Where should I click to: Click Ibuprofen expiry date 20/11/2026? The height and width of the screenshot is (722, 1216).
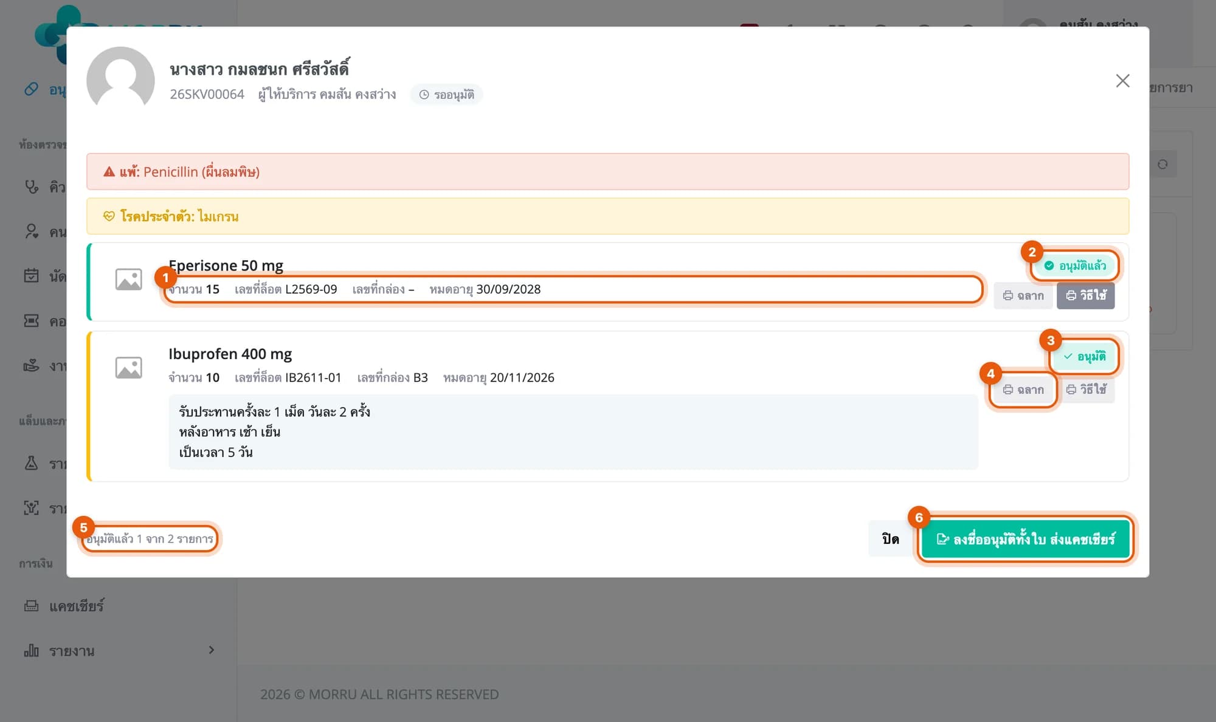pyautogui.click(x=522, y=377)
